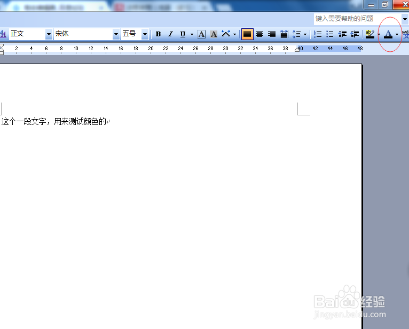
Task: Open highlight color dropdown arrow
Action: 379,34
